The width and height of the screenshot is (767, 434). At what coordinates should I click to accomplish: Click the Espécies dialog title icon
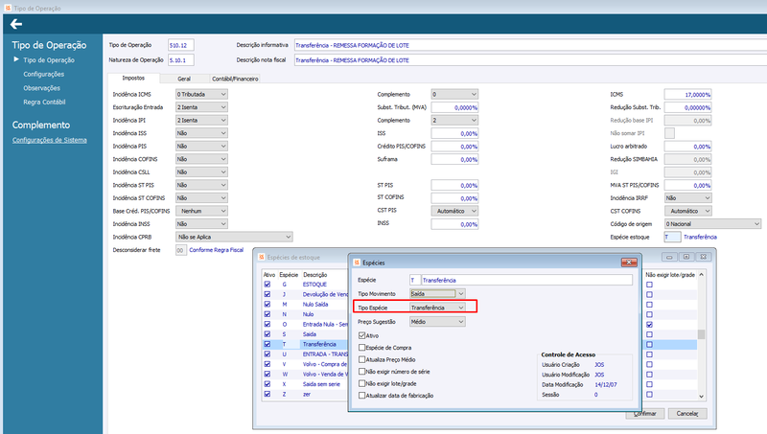pyautogui.click(x=357, y=261)
